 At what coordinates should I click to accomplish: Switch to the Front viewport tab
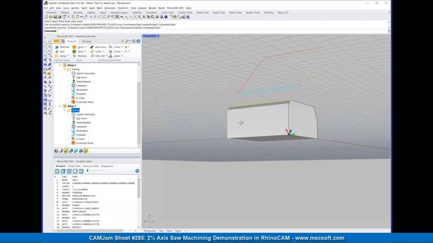coord(169,231)
